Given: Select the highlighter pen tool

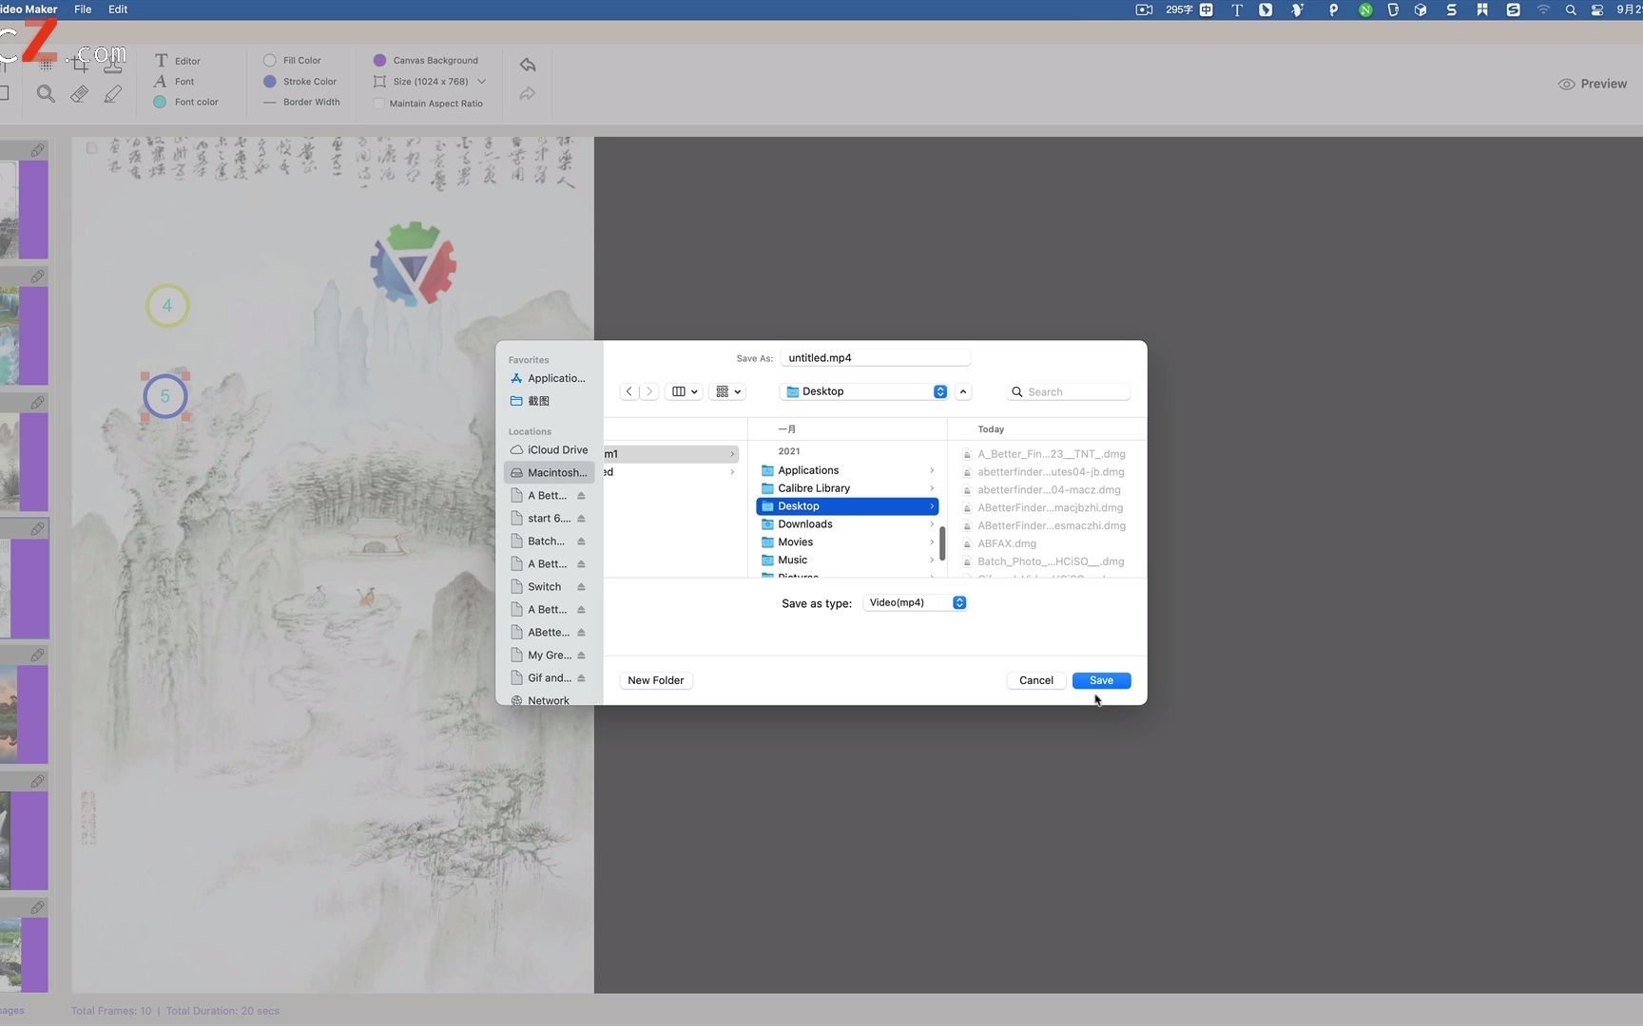Looking at the screenshot, I should tap(113, 93).
